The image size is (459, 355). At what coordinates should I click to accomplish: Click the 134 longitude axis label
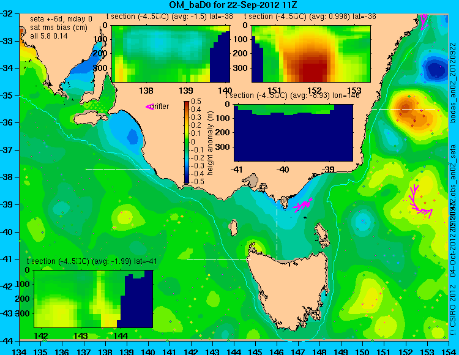[x=20, y=352]
